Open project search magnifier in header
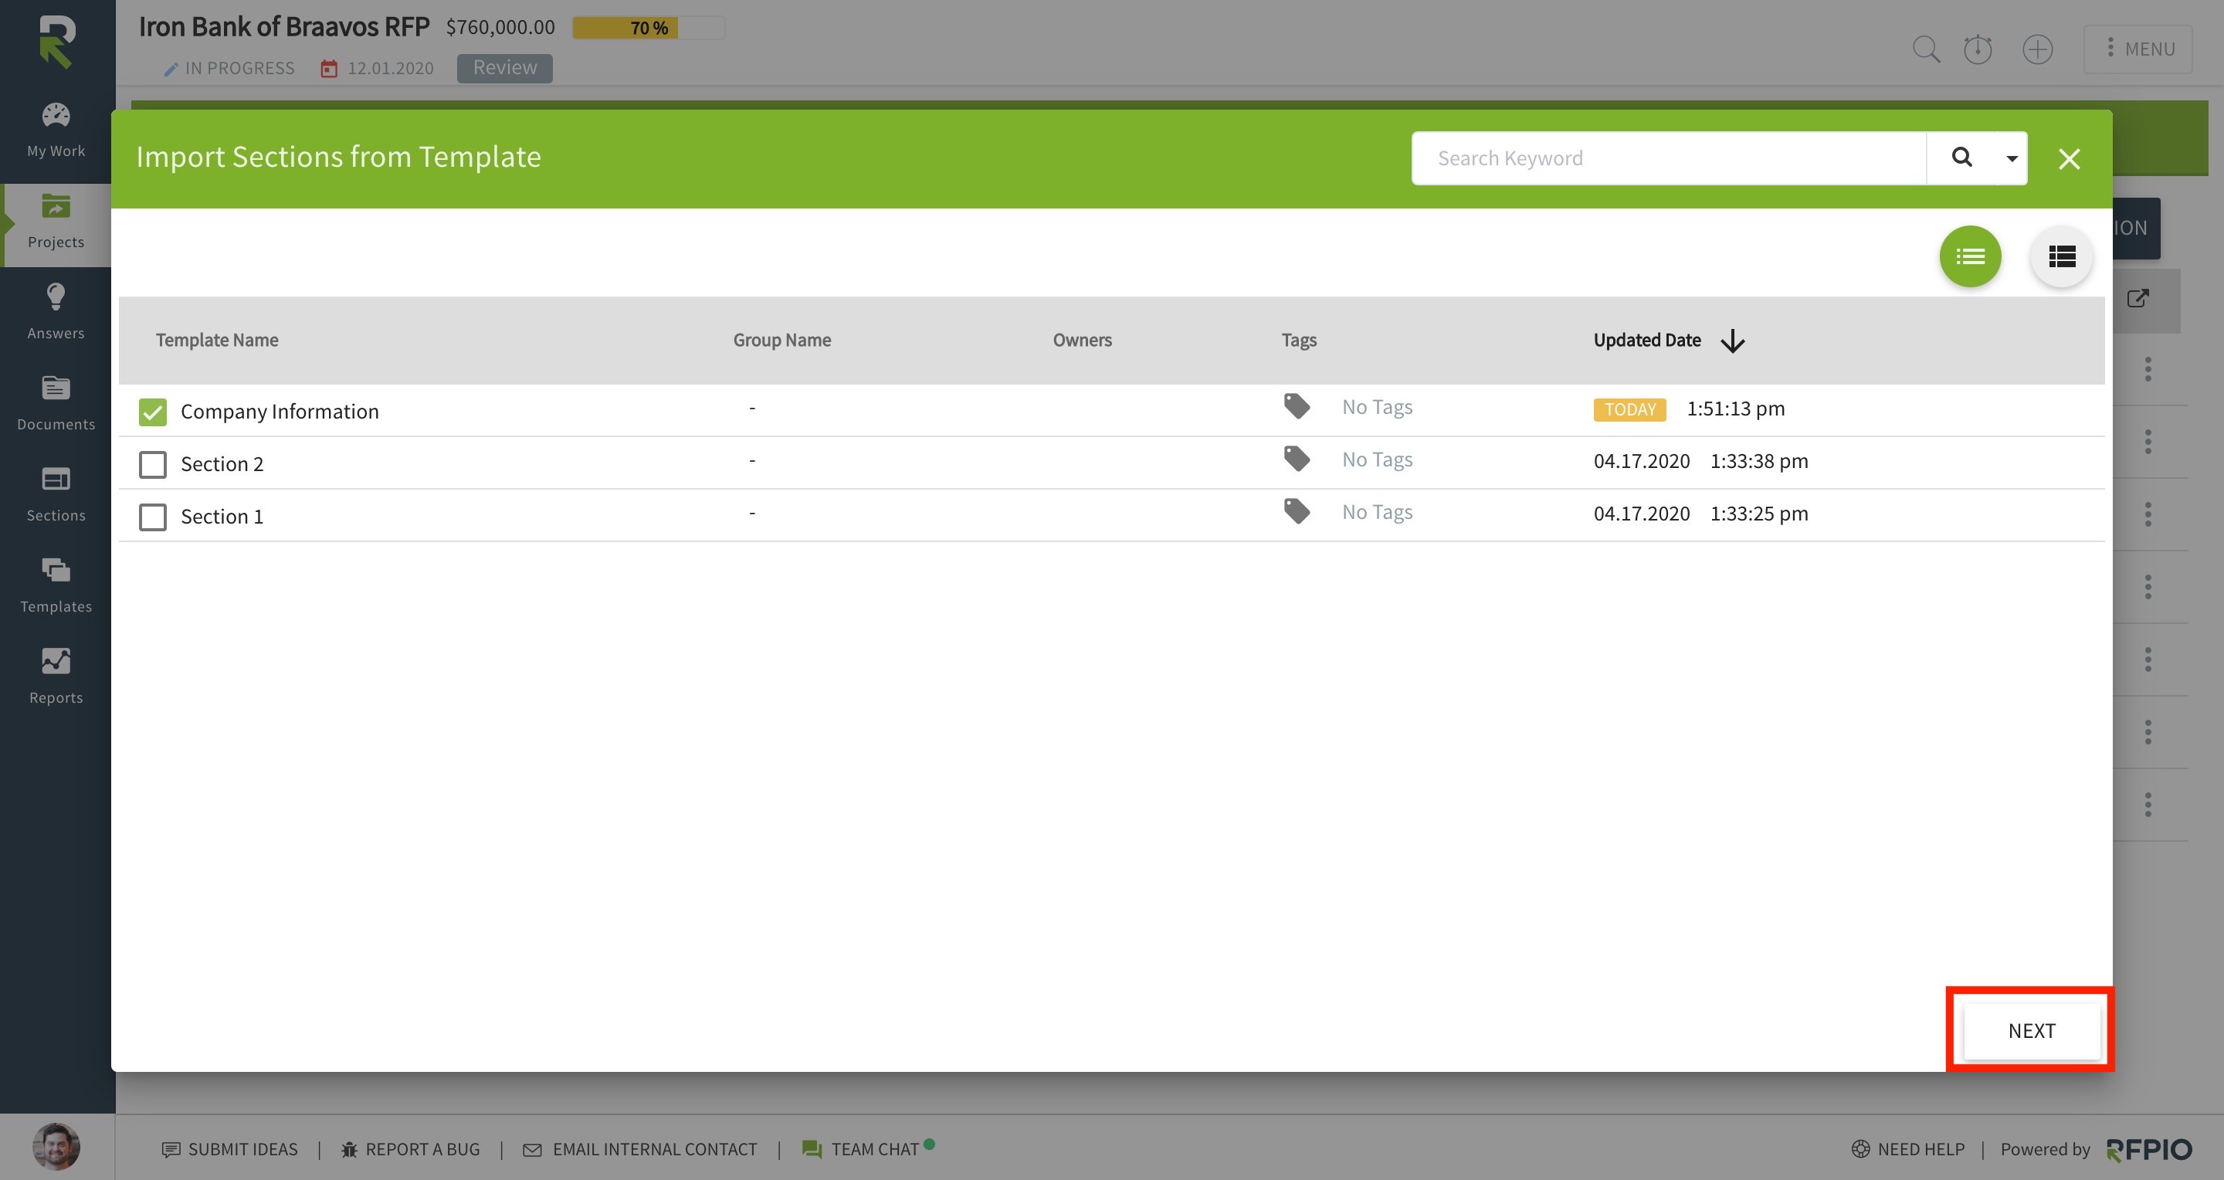 coord(1925,49)
